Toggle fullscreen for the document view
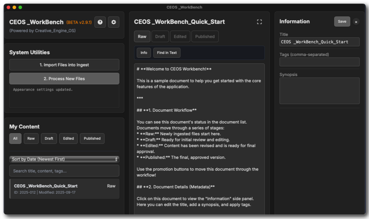Viewport: 369px width, 219px height. pos(259,22)
